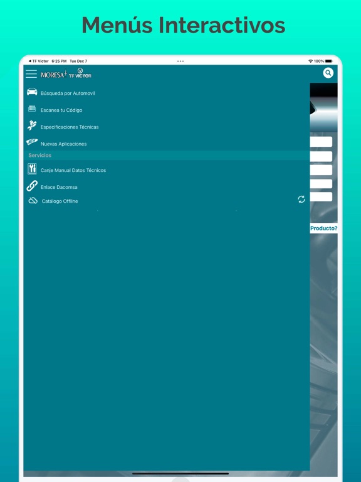Tap the crossed cloud icon for Catálogo Offline
This screenshot has width=361, height=482.
[33, 201]
